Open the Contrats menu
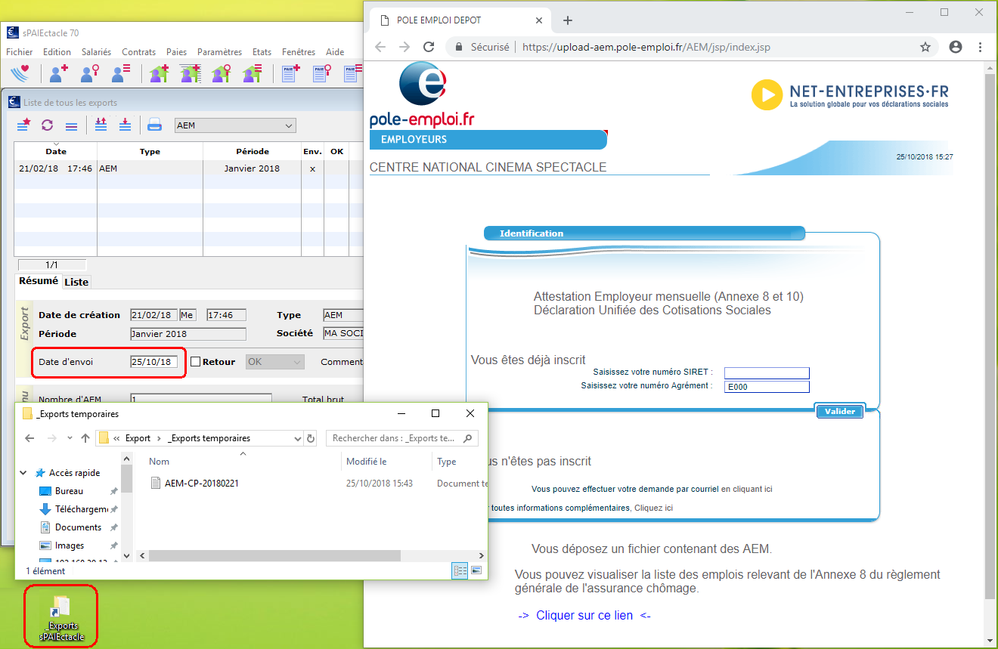998x649 pixels. pos(138,52)
